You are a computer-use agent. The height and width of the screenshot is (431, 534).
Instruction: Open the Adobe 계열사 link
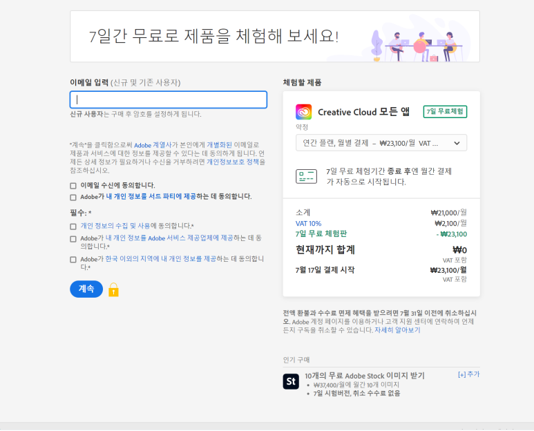pos(153,145)
